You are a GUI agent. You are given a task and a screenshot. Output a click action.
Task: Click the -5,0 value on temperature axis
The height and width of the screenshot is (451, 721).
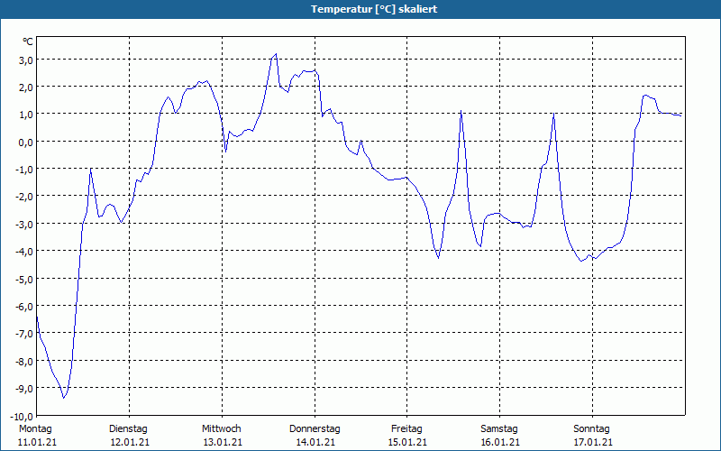tap(23, 280)
